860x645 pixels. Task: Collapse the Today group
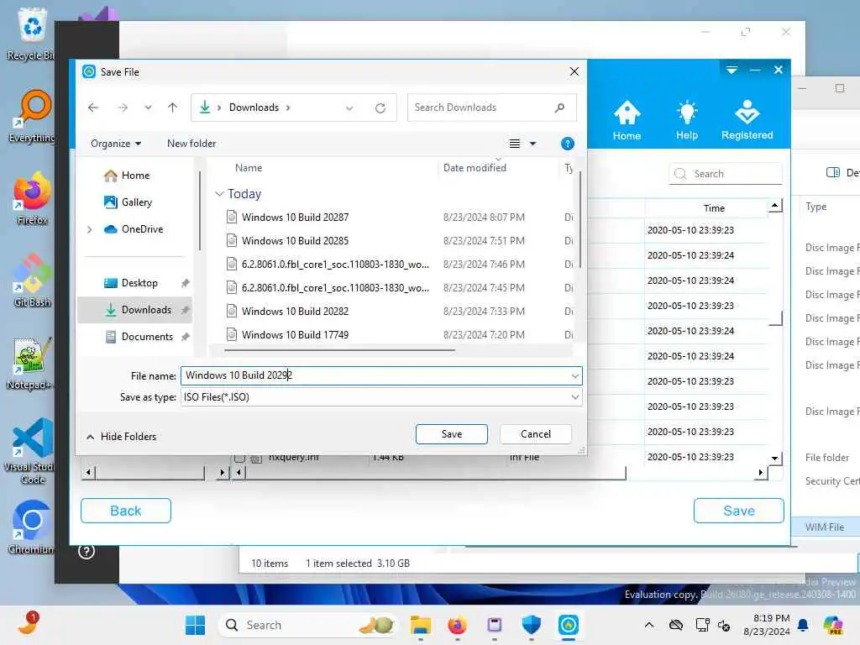pos(219,194)
